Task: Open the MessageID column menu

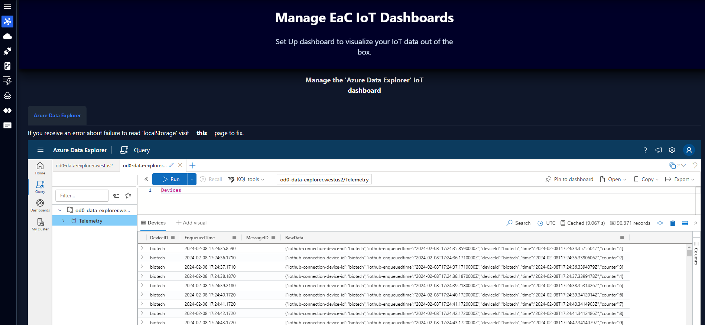Action: pyautogui.click(x=273, y=237)
